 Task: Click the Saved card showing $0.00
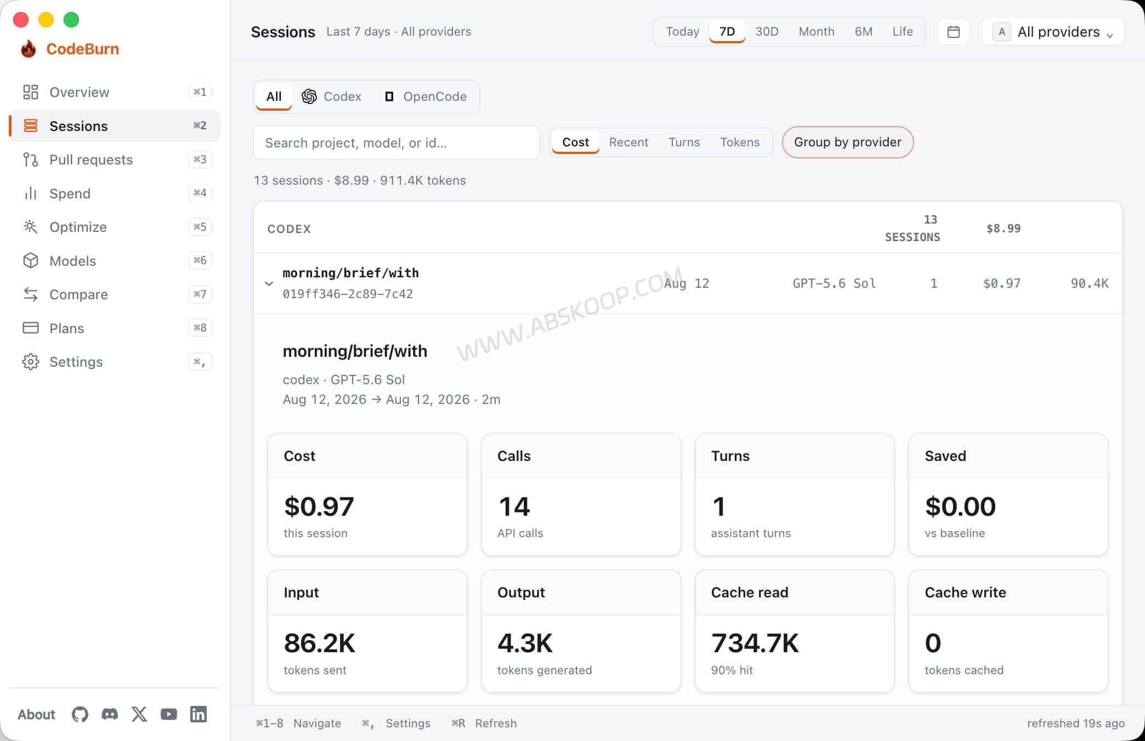[1008, 495]
